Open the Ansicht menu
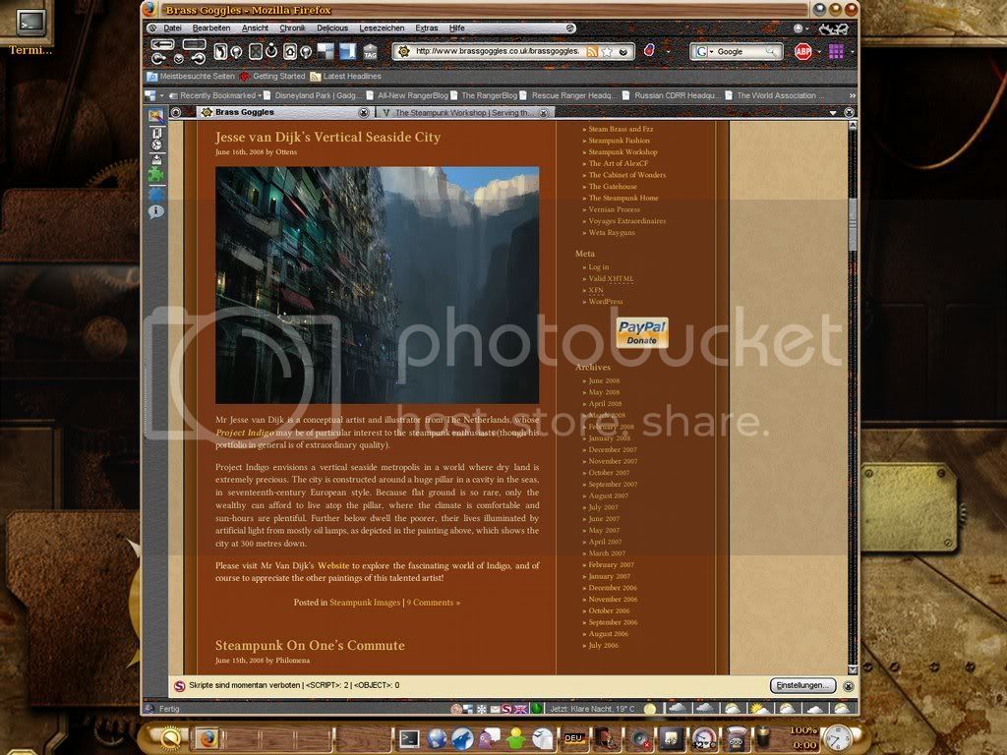This screenshot has width=1007, height=755. (255, 29)
